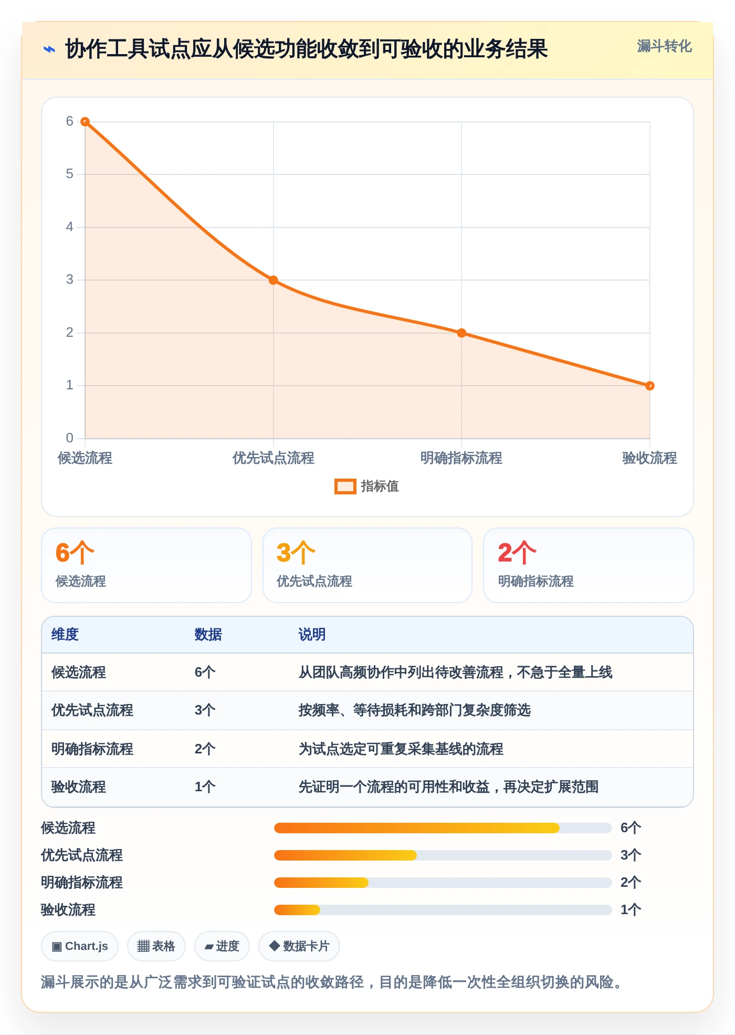Click the 验收流程 progress bar
Screen dimensions: 735x1035
click(443, 910)
